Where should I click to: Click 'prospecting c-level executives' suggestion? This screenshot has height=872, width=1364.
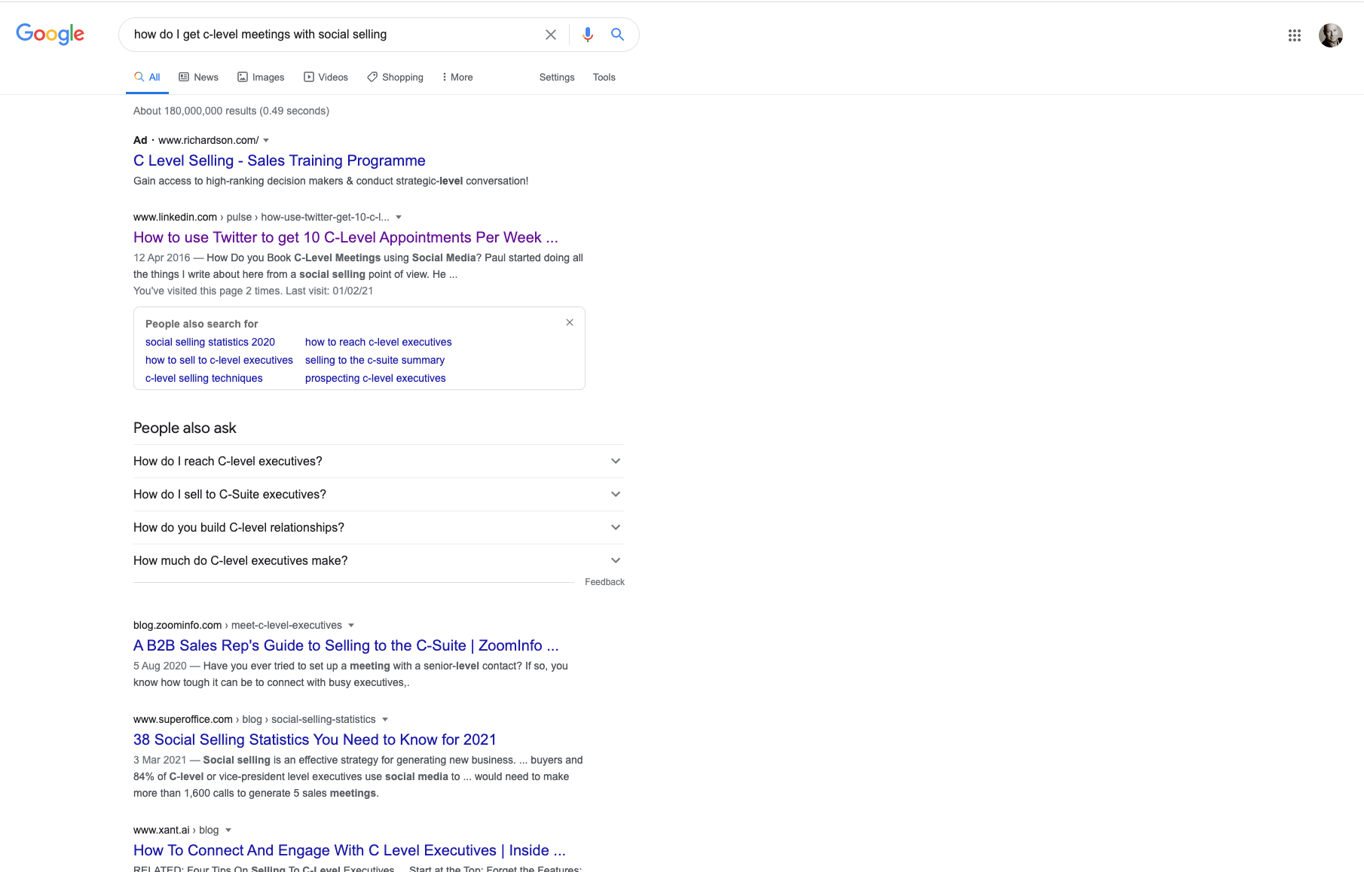(375, 378)
